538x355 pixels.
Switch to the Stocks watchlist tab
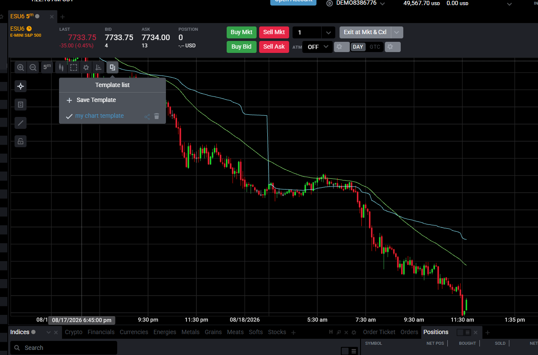[x=277, y=332]
